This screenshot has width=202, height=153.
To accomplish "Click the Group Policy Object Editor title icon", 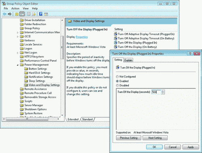I will tap(4, 4).
